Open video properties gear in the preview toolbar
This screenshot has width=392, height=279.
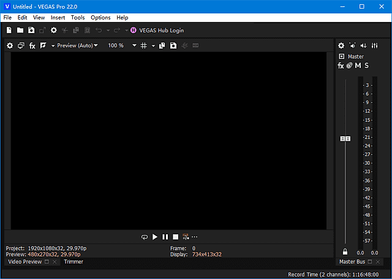point(10,46)
